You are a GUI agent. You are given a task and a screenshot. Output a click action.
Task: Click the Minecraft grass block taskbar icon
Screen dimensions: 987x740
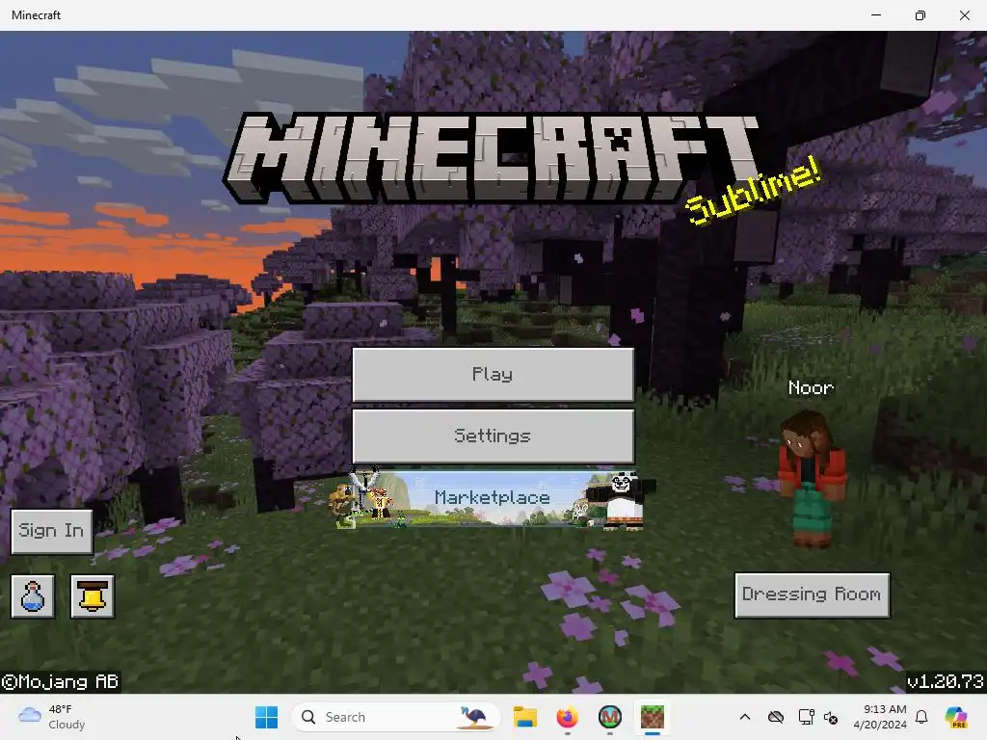coord(653,717)
